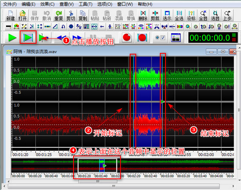The width and height of the screenshot is (241, 190).
Task: Start recording with the red record button
Action: (127, 37)
